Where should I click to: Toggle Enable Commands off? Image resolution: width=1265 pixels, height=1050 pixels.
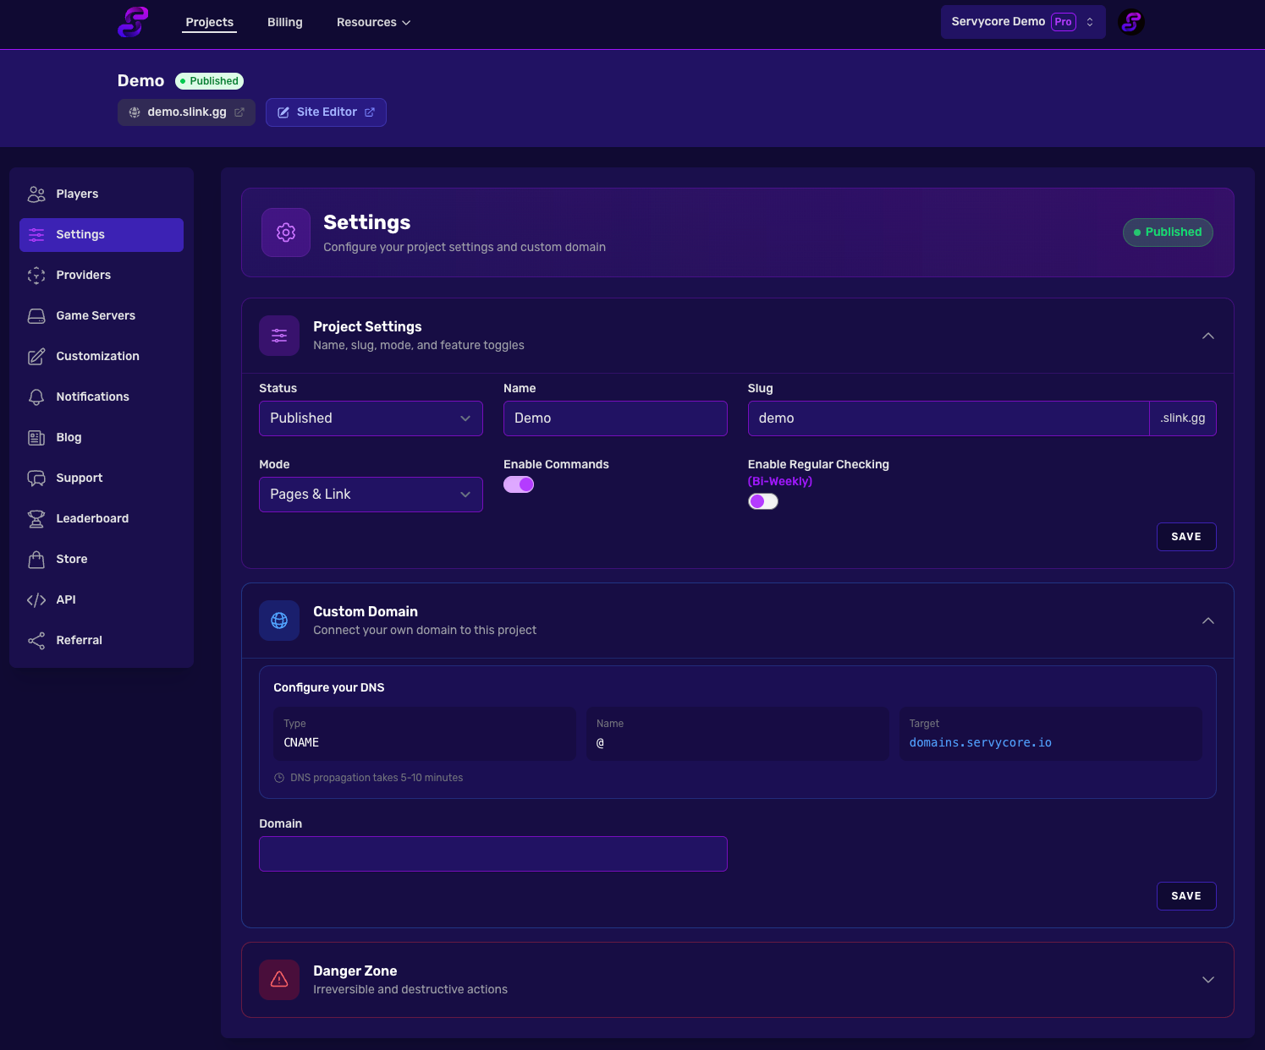(x=519, y=484)
